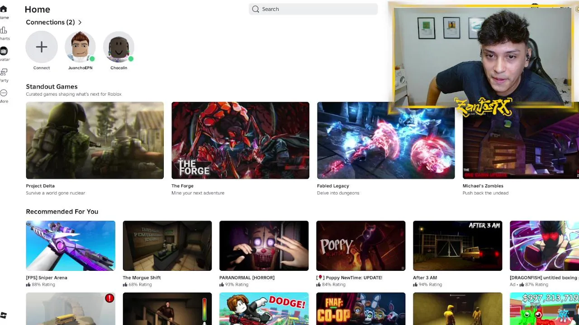Click the After 3 AM title
Screen dimensions: 579x325
pos(425,278)
